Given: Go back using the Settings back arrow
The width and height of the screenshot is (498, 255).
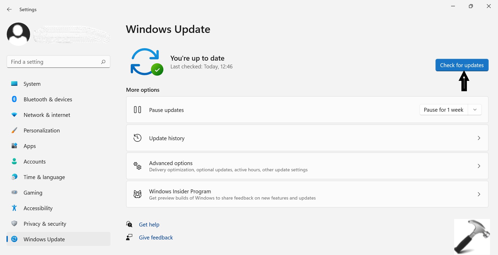Looking at the screenshot, I should 9,10.
